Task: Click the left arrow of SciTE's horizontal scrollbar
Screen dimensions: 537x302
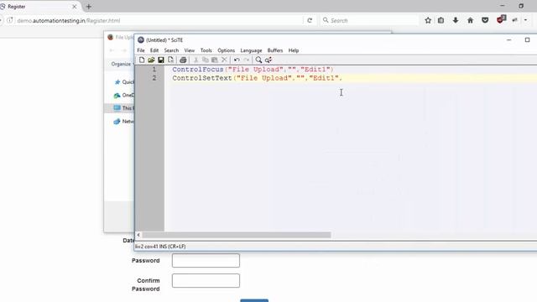Action: (x=138, y=235)
